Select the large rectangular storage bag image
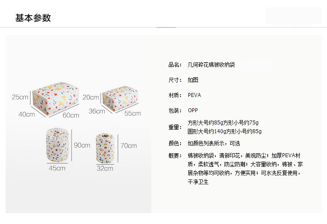This screenshot has height=224, width=327. point(56,99)
